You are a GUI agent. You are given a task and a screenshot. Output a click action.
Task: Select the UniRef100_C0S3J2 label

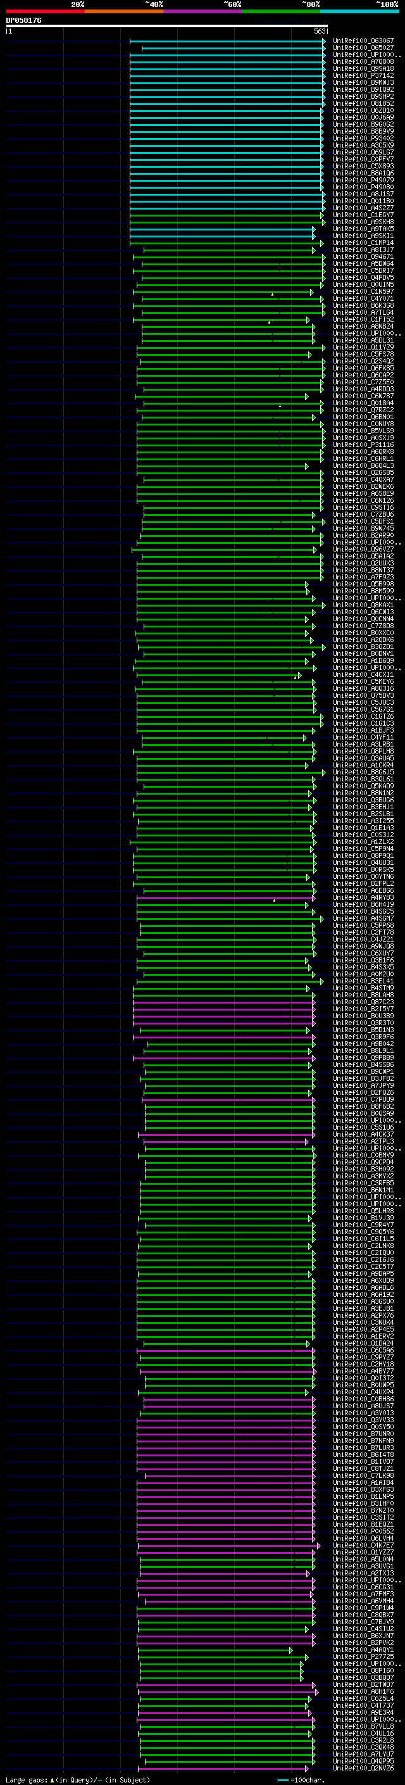(x=363, y=835)
